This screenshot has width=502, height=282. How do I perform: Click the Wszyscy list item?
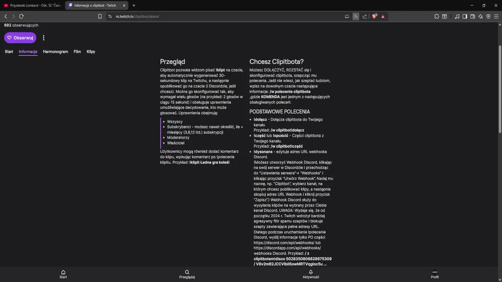click(175, 122)
